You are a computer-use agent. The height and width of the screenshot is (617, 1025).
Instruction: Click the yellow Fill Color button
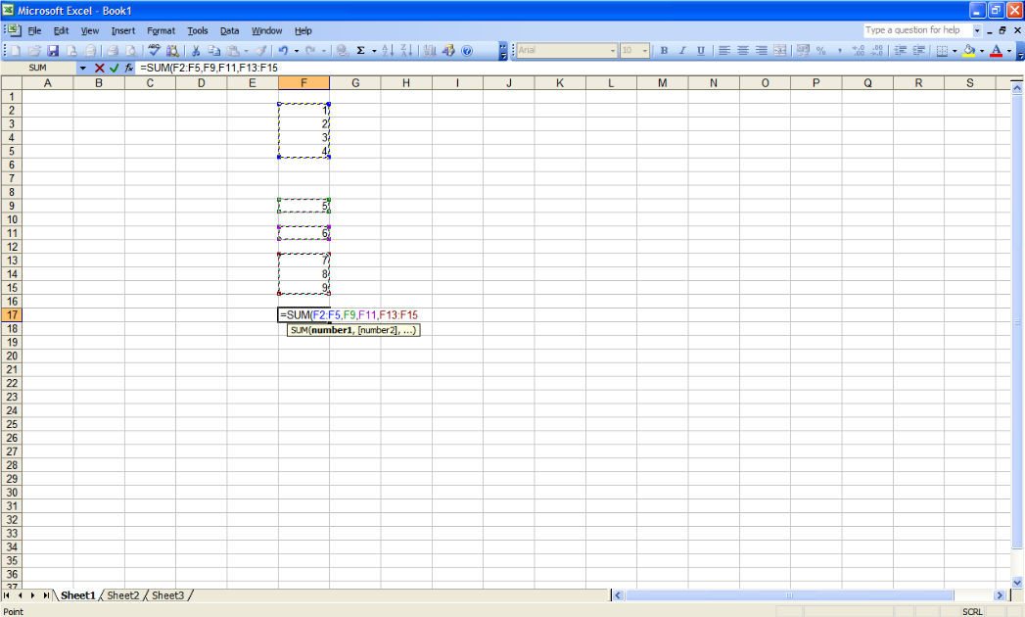coord(968,50)
